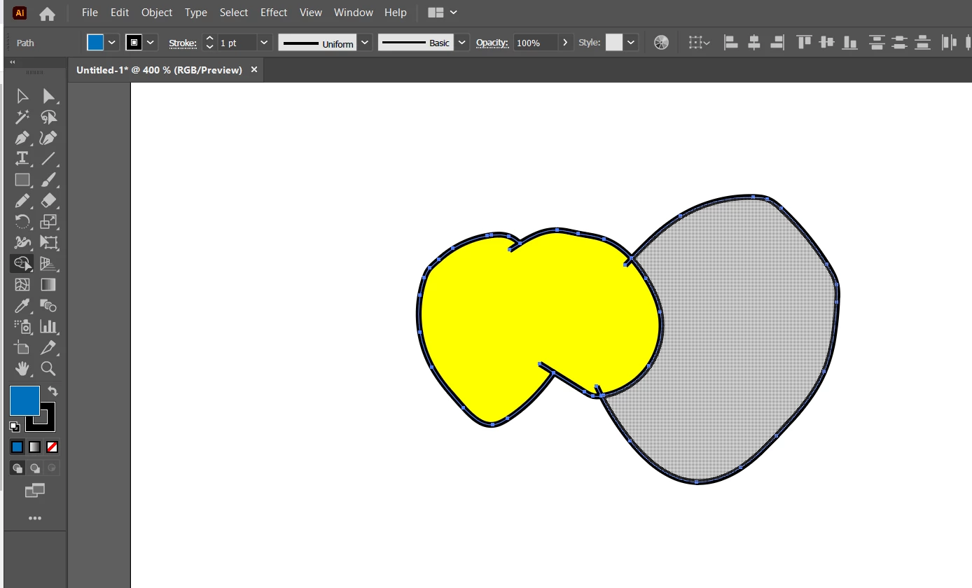Click the Horizontal Align Center button
This screenshot has height=588, width=972.
754,43
